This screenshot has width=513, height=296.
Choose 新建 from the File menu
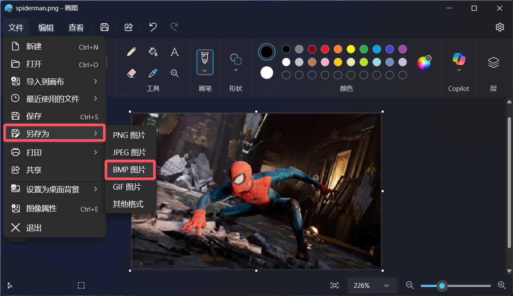[x=55, y=47]
